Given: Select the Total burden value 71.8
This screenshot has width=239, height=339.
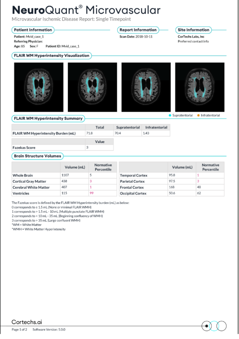Looking at the screenshot, I should coord(89,133).
